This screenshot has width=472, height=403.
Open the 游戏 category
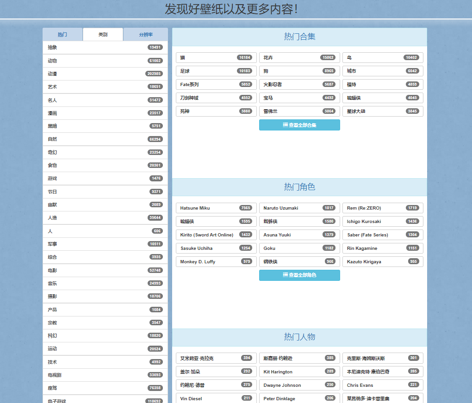[x=105, y=179]
